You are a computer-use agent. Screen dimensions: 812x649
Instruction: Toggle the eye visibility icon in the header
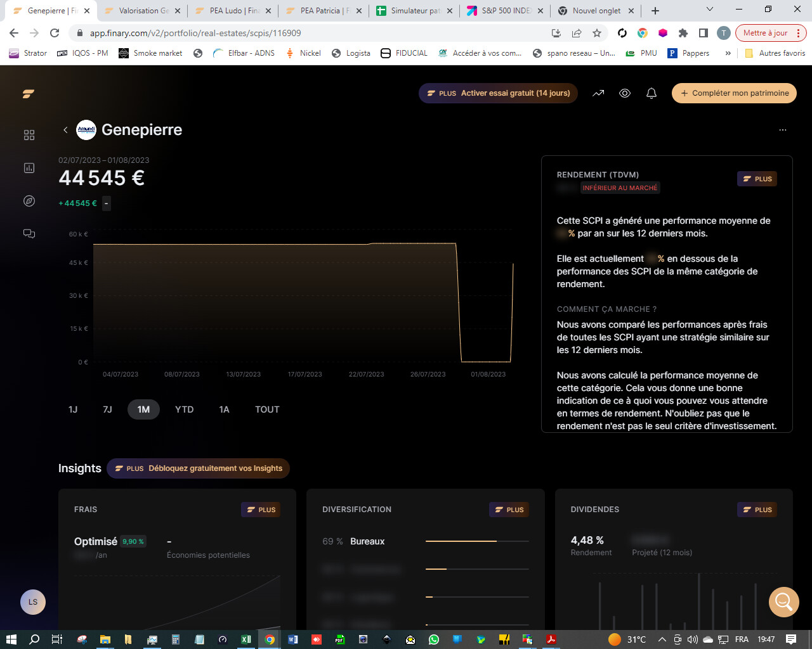coord(625,93)
